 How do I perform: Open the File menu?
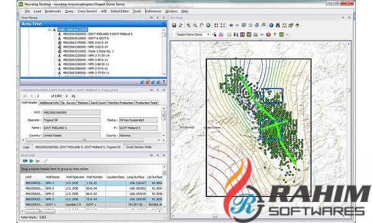pyautogui.click(x=27, y=11)
